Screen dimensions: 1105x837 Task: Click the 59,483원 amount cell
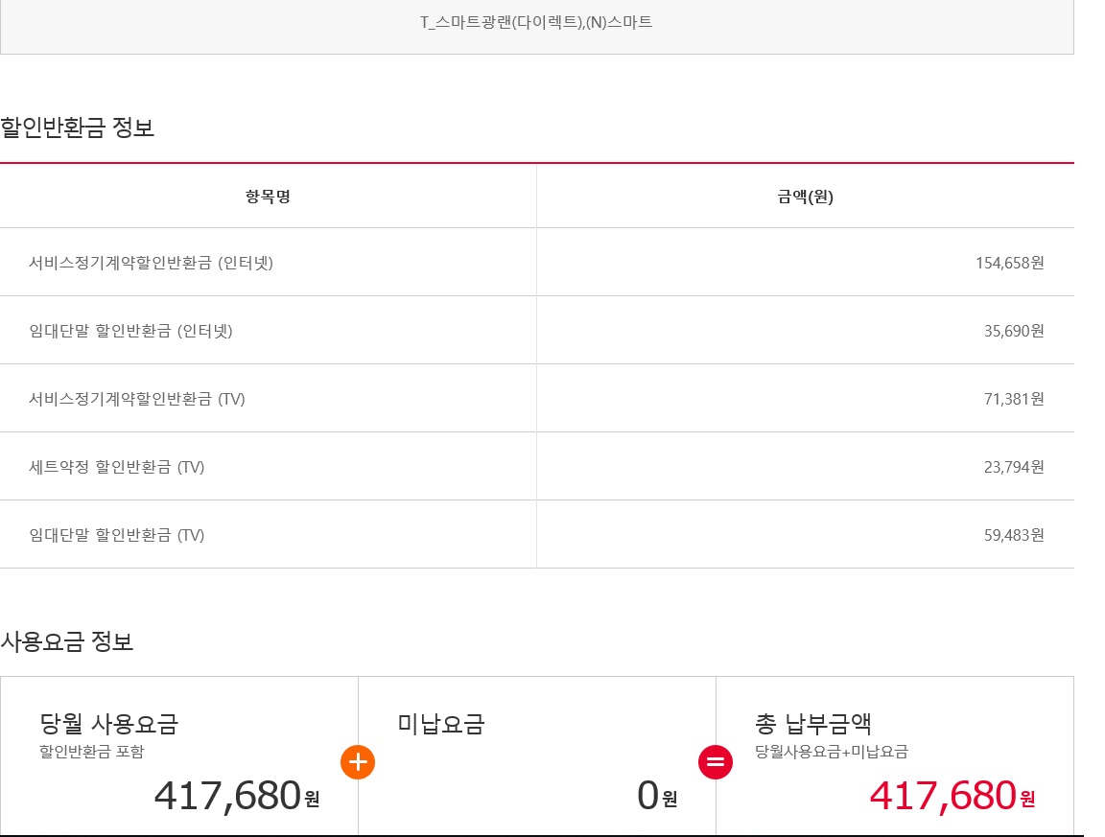pyautogui.click(x=1014, y=535)
